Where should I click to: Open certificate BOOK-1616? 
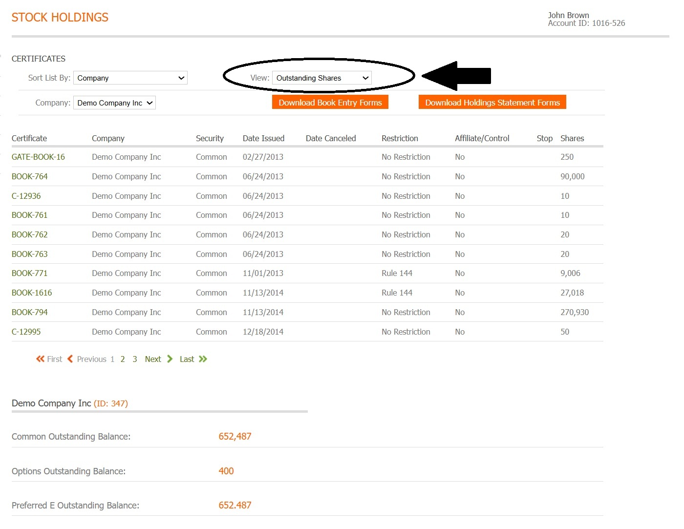[x=32, y=293]
